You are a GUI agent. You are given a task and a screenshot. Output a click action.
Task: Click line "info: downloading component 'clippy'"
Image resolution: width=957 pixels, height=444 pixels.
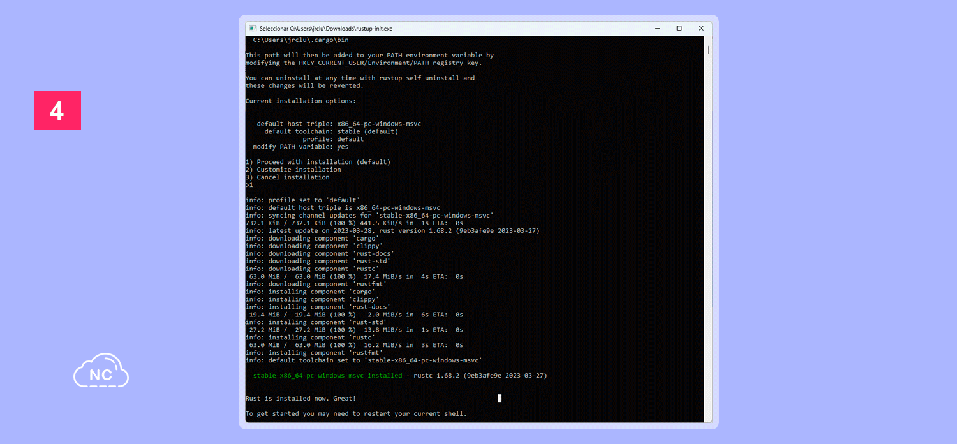point(314,247)
